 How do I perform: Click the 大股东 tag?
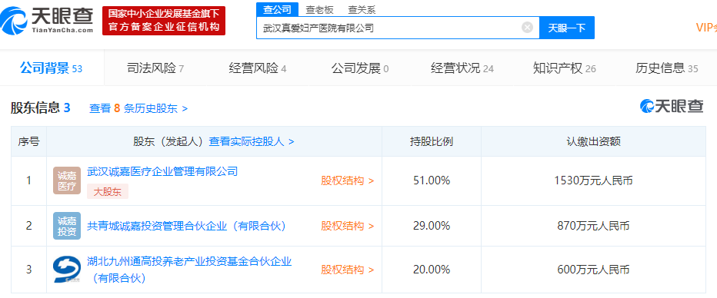pos(108,192)
